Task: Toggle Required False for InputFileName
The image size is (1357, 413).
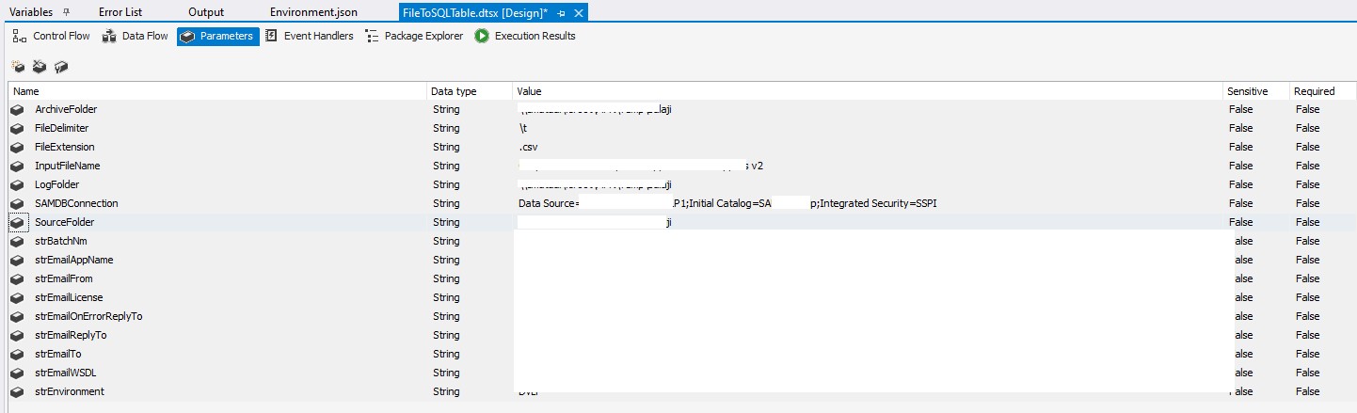Action: (1307, 166)
